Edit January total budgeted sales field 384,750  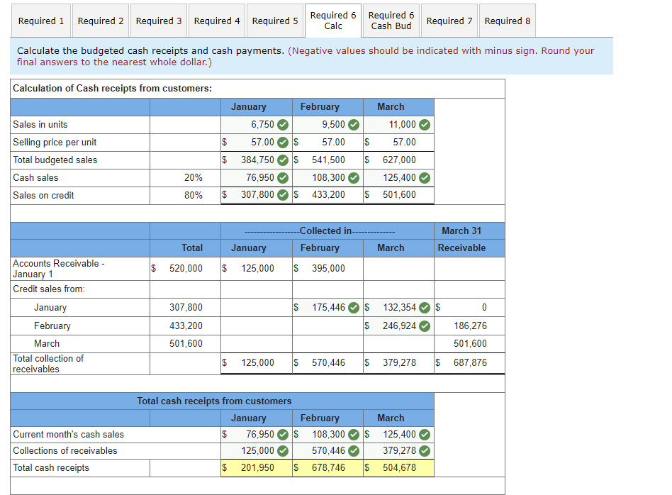(257, 160)
